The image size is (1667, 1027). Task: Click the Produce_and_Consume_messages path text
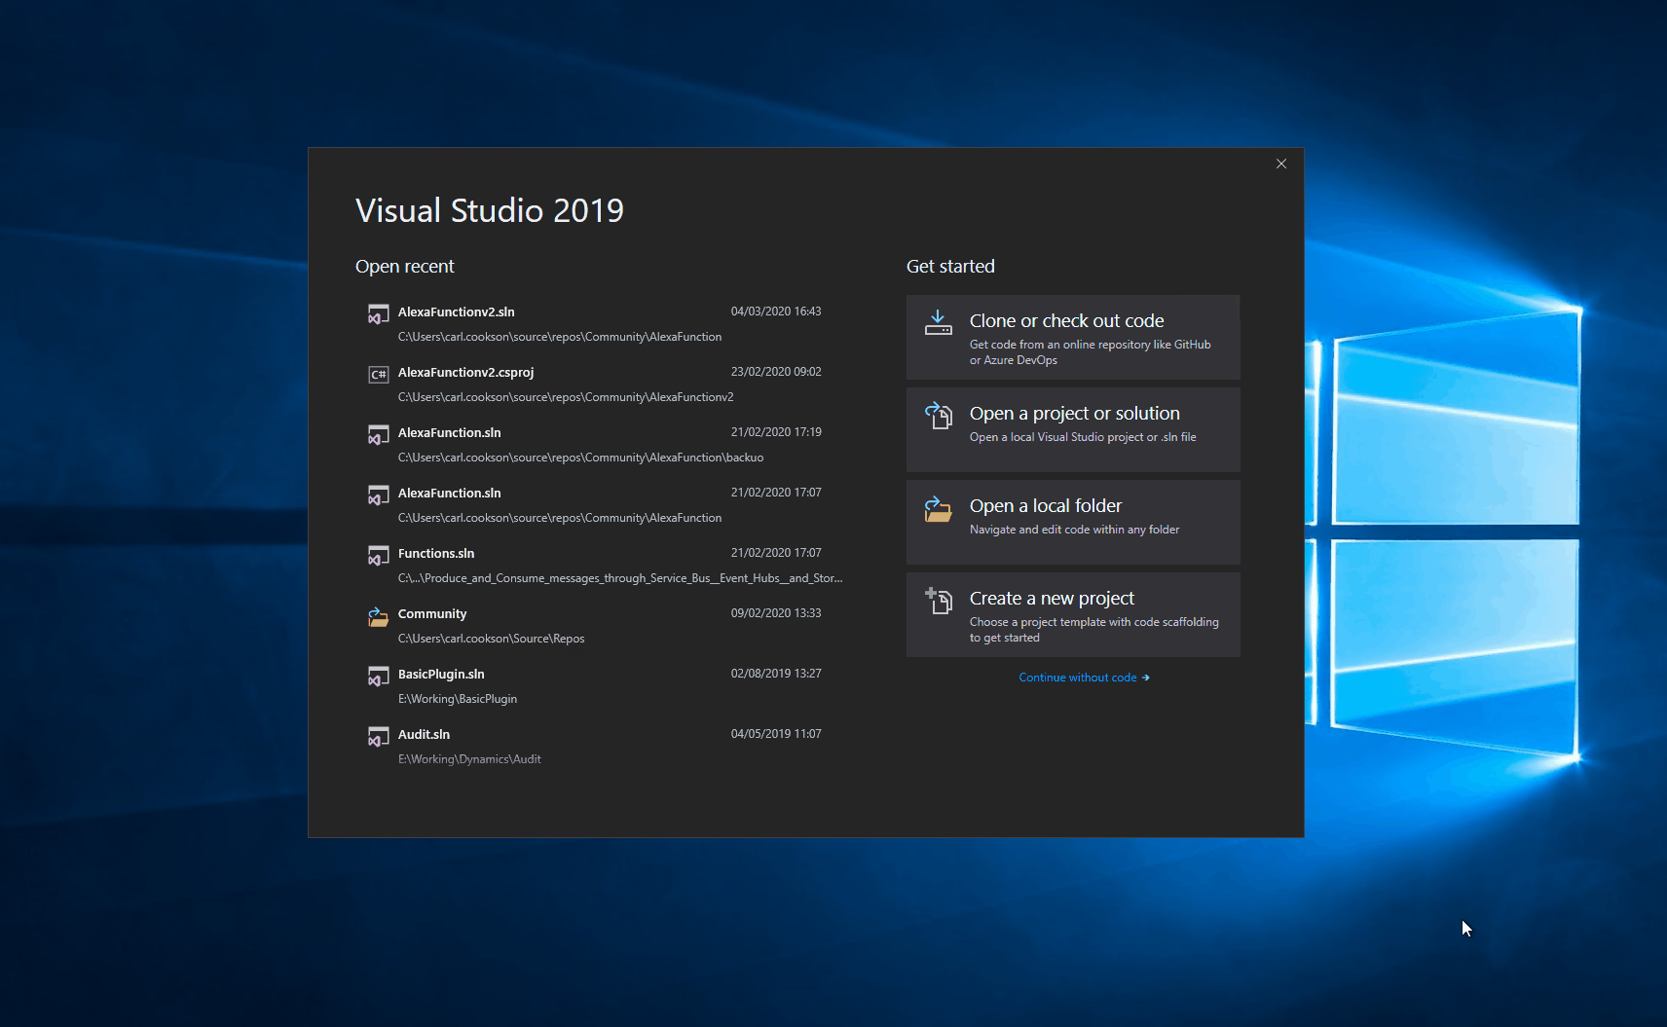pyautogui.click(x=620, y=578)
